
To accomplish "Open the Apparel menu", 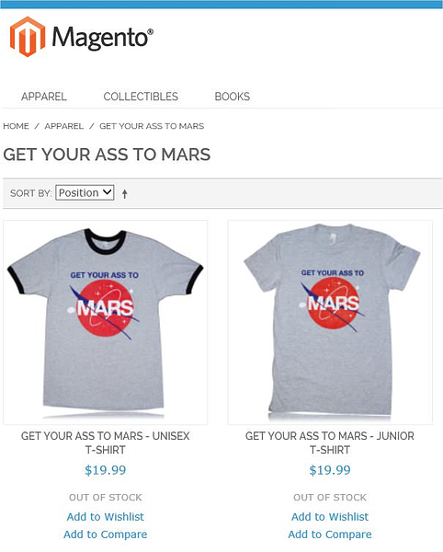I will pos(44,97).
